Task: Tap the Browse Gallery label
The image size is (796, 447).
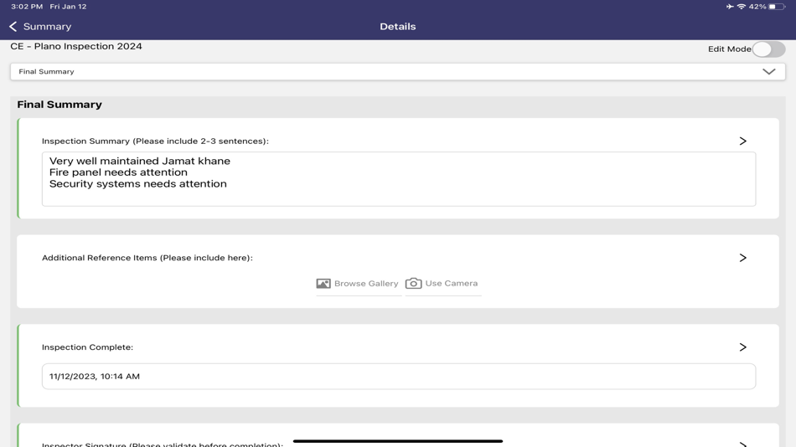Action: 366,283
